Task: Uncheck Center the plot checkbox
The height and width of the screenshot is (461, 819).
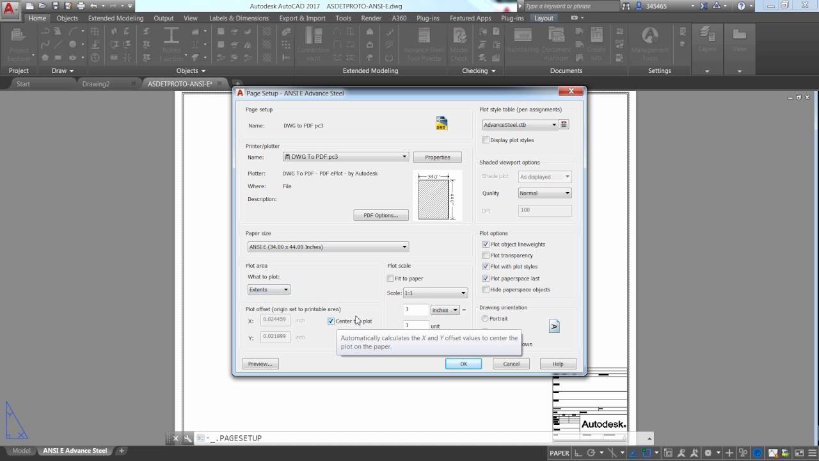Action: pos(331,321)
